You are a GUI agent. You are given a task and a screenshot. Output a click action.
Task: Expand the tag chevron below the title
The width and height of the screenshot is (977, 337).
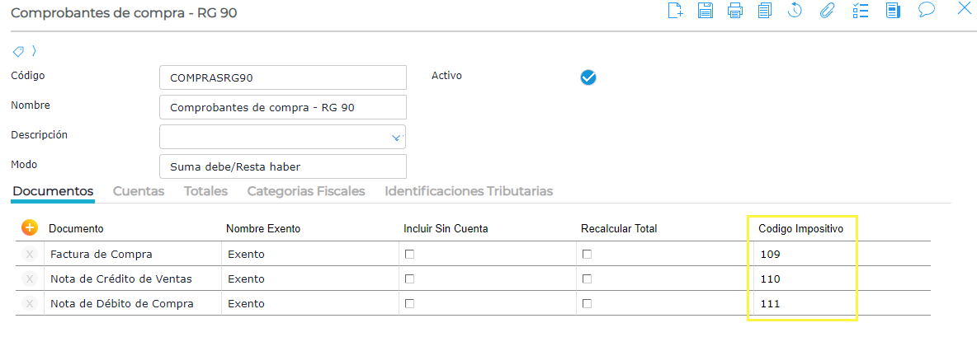click(34, 50)
